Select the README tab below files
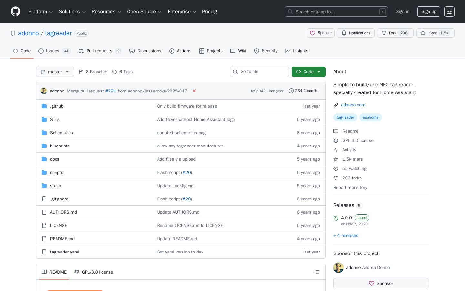This screenshot has width=465, height=291. tap(54, 272)
